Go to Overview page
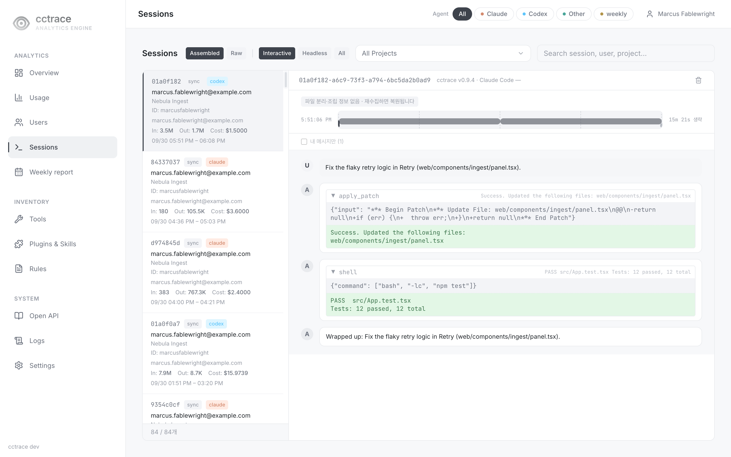Screen dimensions: 731x457 coord(62,73)
